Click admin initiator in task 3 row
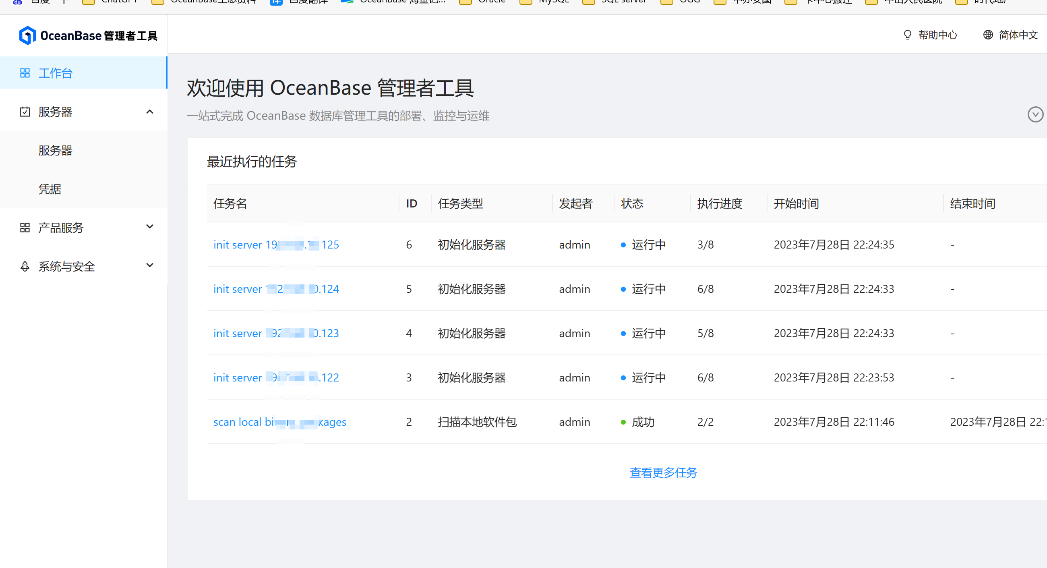Viewport: 1047px width, 568px height. [x=575, y=378]
